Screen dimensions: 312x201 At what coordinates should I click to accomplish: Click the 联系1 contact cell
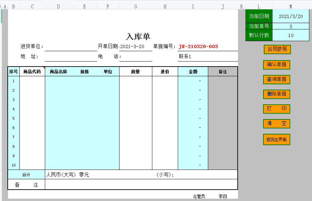click(208, 57)
